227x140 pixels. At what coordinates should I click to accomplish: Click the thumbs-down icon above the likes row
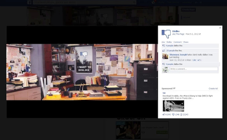click(x=164, y=46)
